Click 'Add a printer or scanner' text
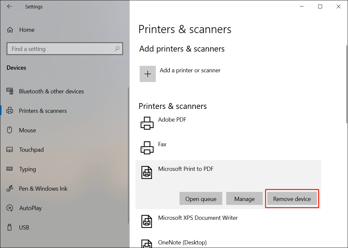Screen dimensions: 348x248 (x=190, y=70)
